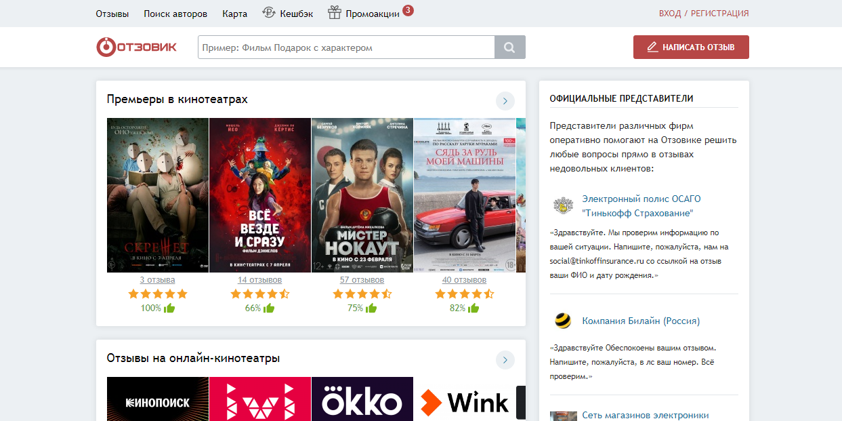The width and height of the screenshot is (842, 421).
Task: Open Промоакции with the gift icon
Action: [x=364, y=14]
